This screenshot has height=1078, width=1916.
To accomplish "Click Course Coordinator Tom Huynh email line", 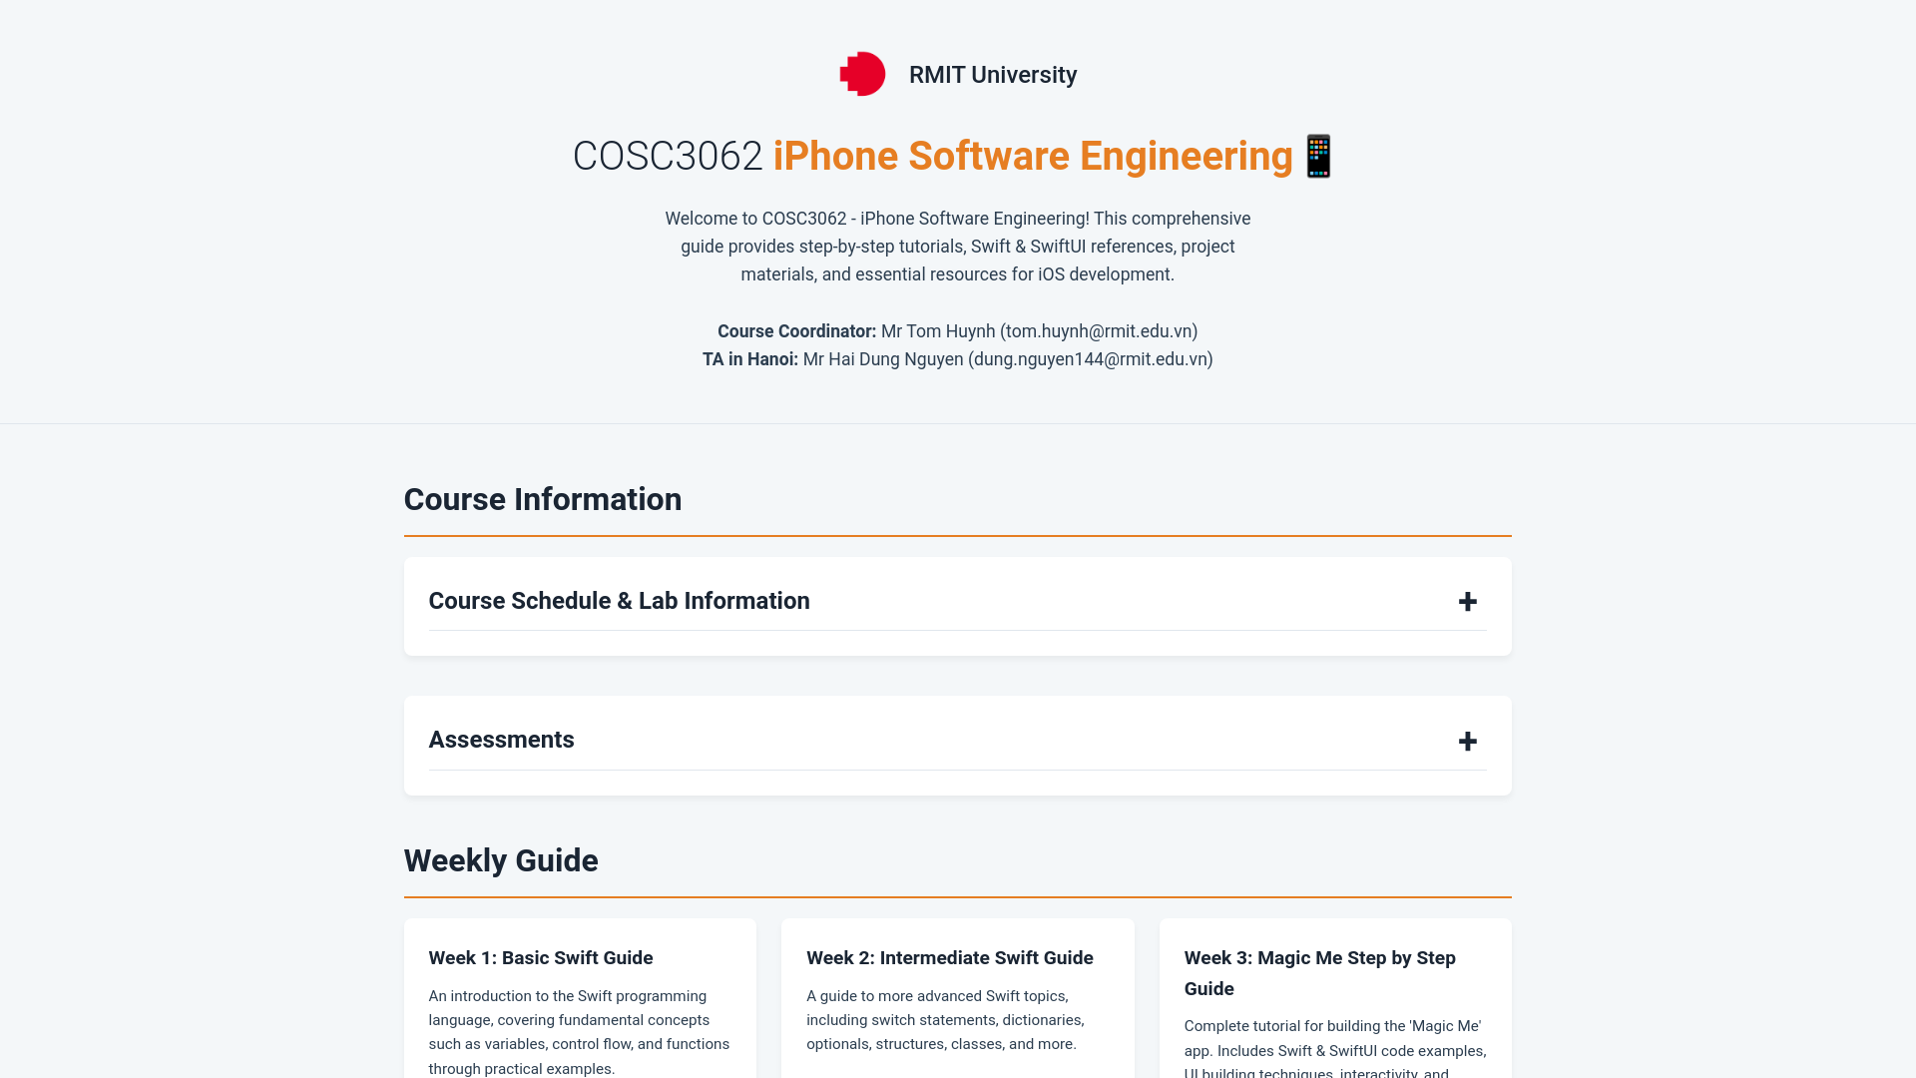I will click(x=957, y=331).
